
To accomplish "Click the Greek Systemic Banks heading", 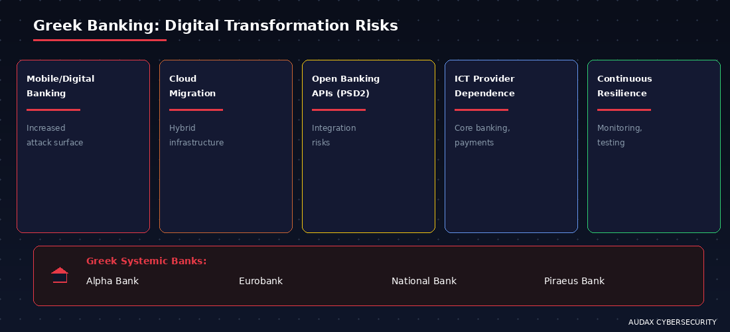I will [146, 261].
